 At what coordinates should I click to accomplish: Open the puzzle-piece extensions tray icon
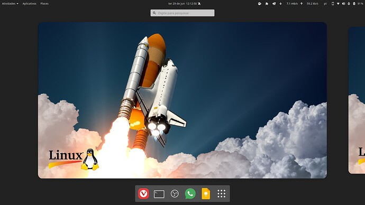267,4
